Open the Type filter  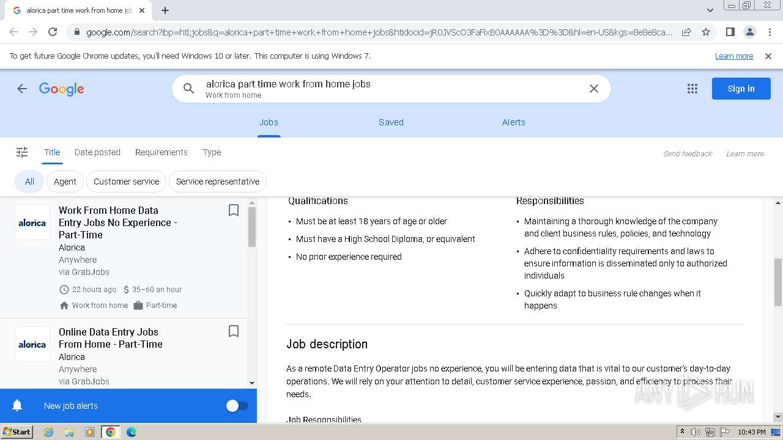212,152
